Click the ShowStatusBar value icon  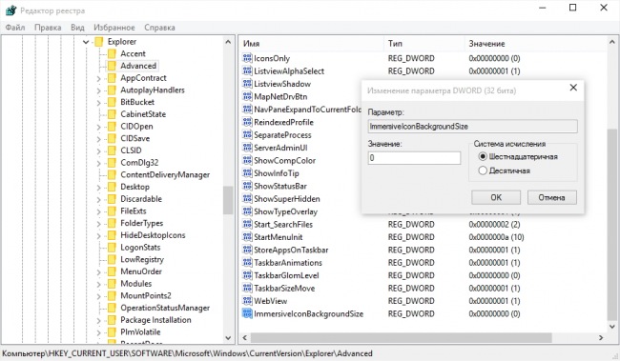[247, 186]
